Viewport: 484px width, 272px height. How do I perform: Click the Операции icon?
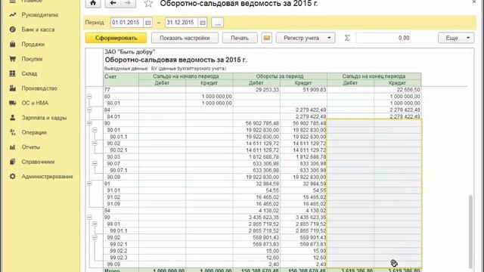pos(12,132)
